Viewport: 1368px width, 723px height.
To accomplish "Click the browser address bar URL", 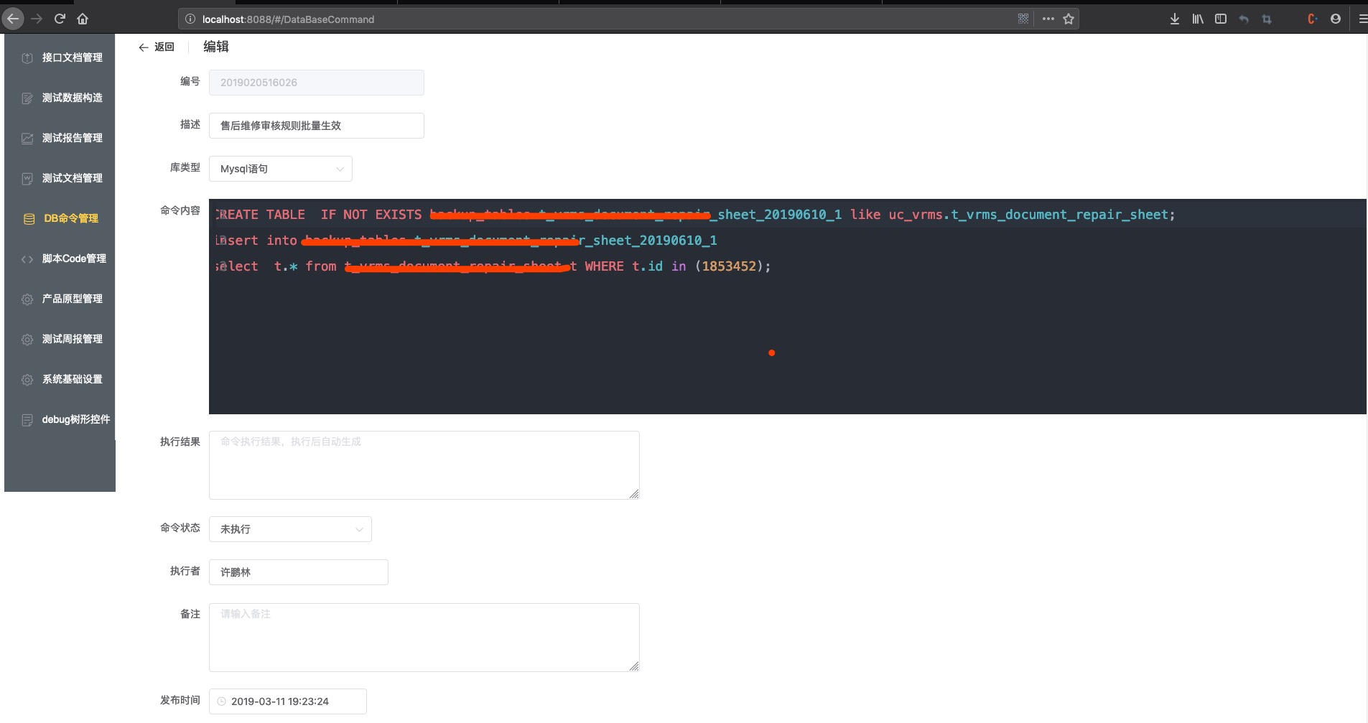I will 288,19.
